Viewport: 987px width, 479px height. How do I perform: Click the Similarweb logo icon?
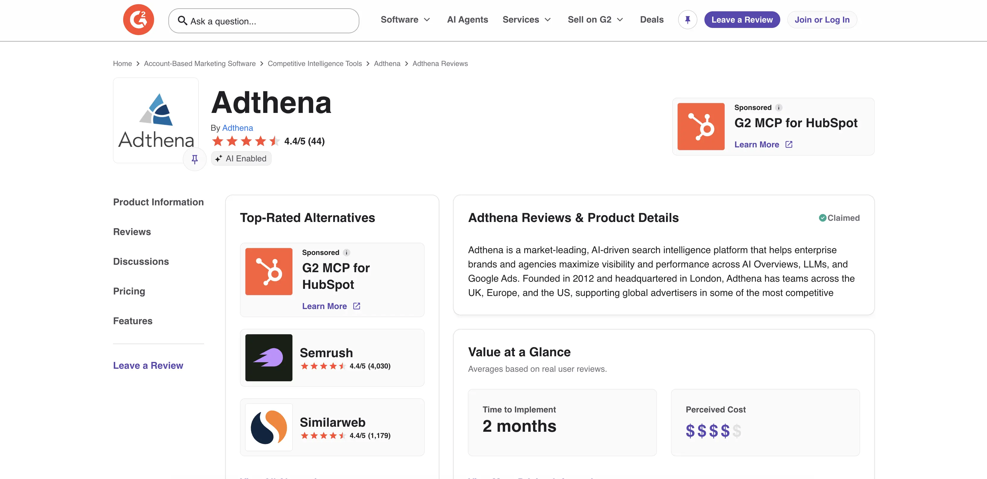pyautogui.click(x=269, y=427)
